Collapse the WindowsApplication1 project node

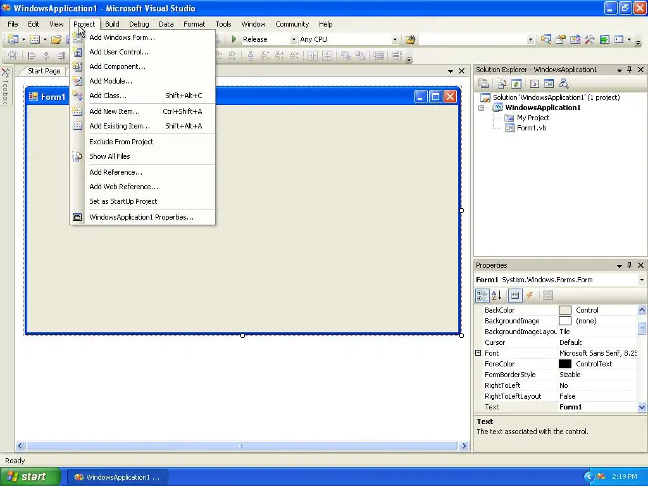482,108
